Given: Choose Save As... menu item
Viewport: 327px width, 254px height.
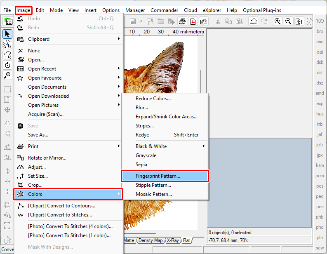Looking at the screenshot, I should [68, 135].
